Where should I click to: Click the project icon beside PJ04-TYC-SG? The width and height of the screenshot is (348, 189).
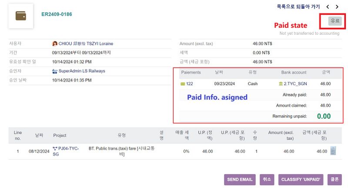pos(55,149)
